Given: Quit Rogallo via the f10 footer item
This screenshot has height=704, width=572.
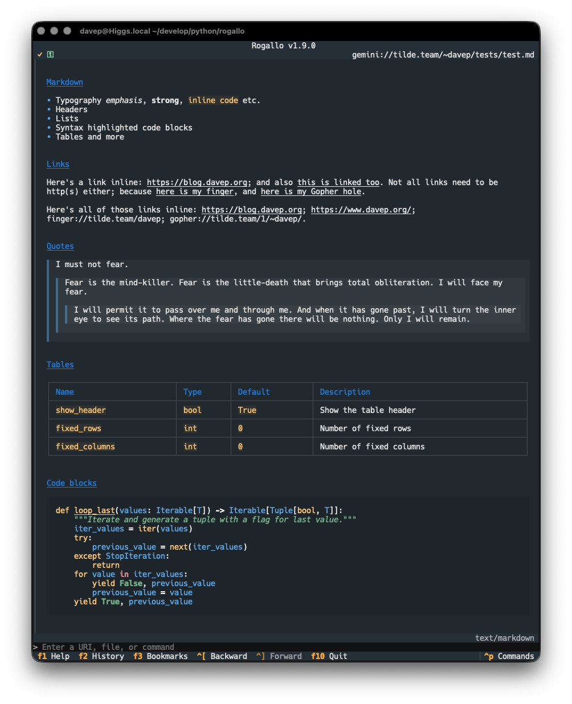Looking at the screenshot, I should [329, 656].
